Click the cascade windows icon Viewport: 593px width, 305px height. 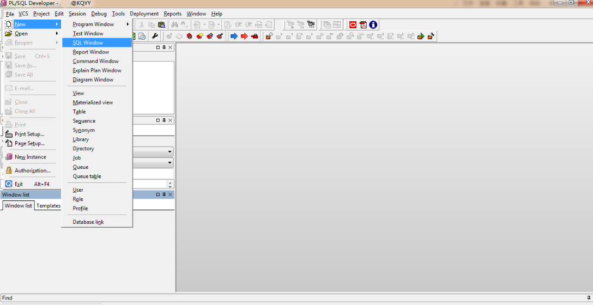point(327,25)
